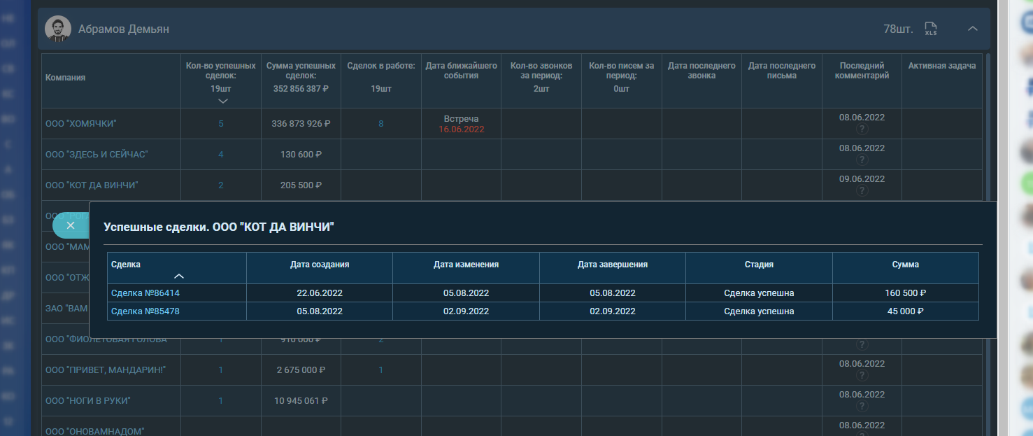
Task: Open company ООО "ЗДЕСЬ И СЕЙЧАС"
Action: pos(97,155)
